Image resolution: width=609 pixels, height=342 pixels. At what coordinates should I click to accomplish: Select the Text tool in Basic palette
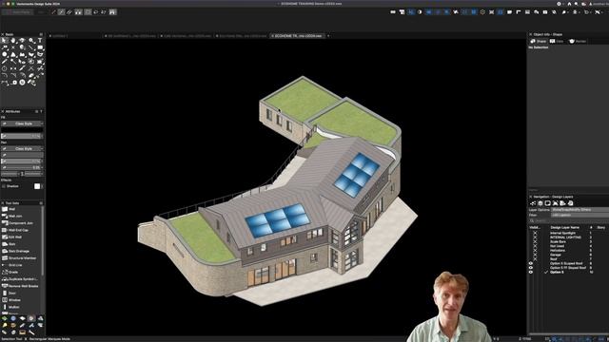40,40
